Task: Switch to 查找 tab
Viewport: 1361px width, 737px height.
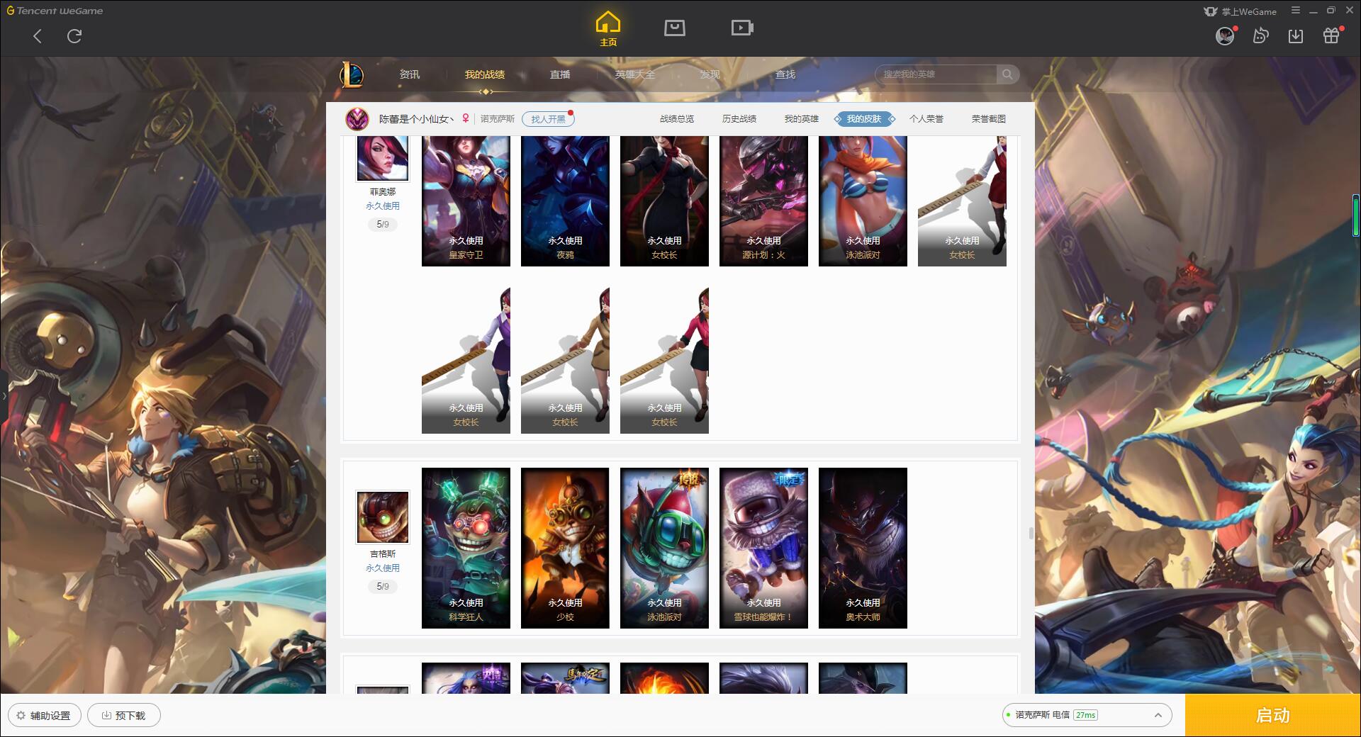Action: pyautogui.click(x=785, y=74)
